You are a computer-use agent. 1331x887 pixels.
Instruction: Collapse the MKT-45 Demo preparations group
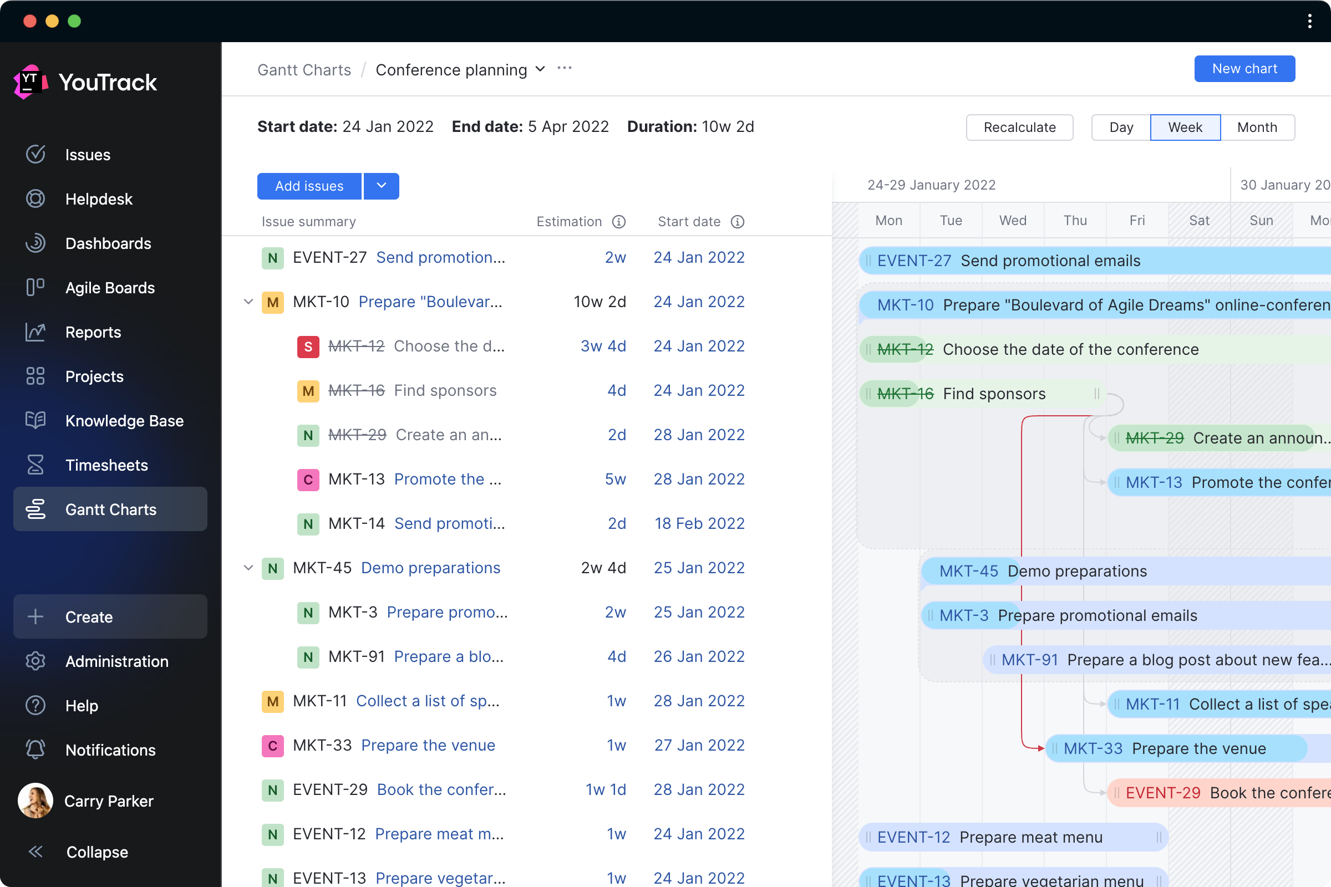[248, 567]
